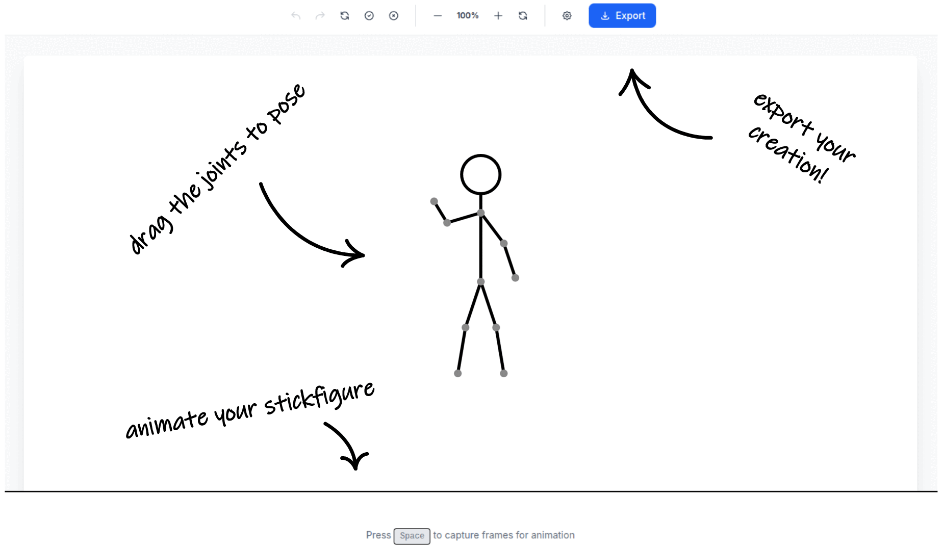
Task: Click the stickfigure's head
Action: point(480,174)
